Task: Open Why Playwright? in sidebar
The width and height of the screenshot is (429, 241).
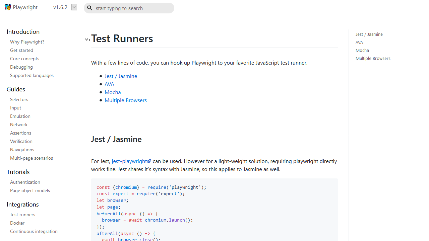Action: pyautogui.click(x=27, y=42)
